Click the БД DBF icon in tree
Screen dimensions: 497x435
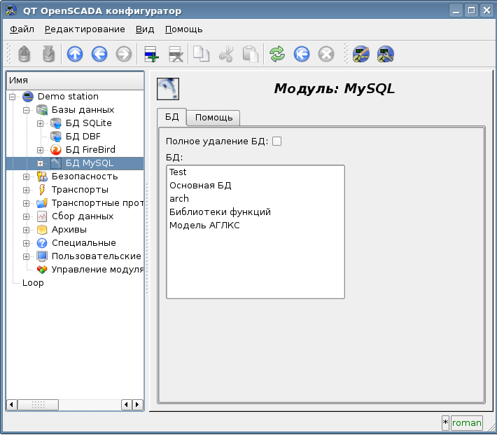56,137
